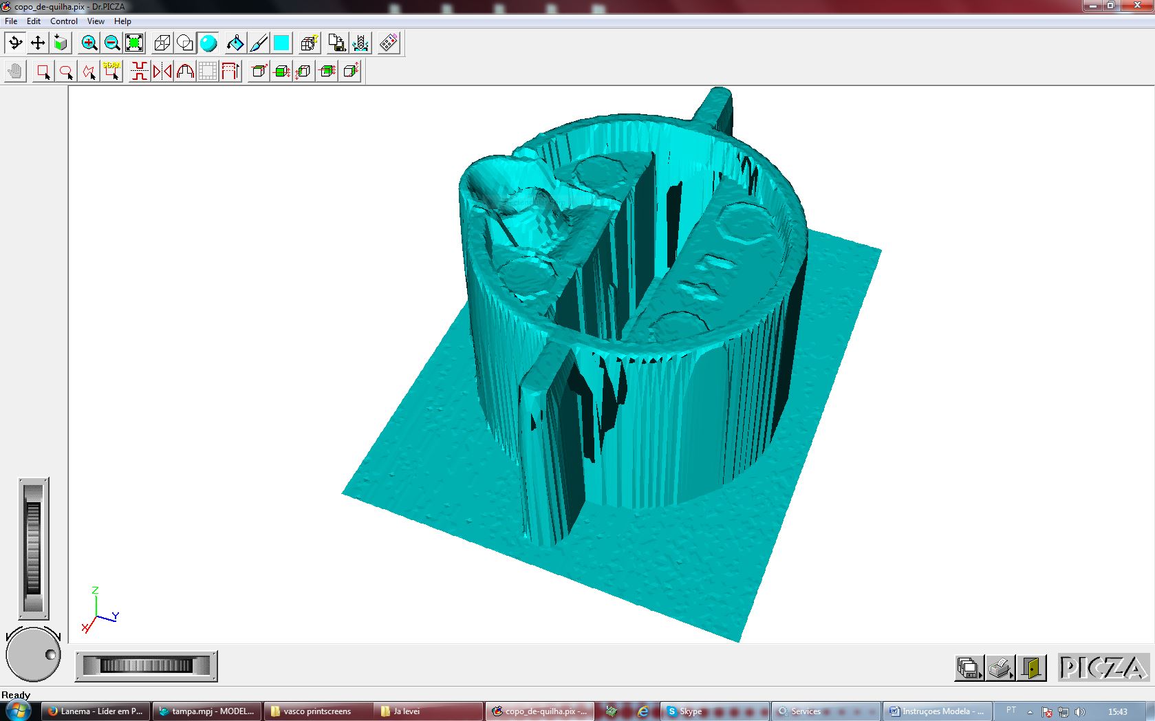Click the Internet Explorer taskbar icon

click(x=643, y=711)
